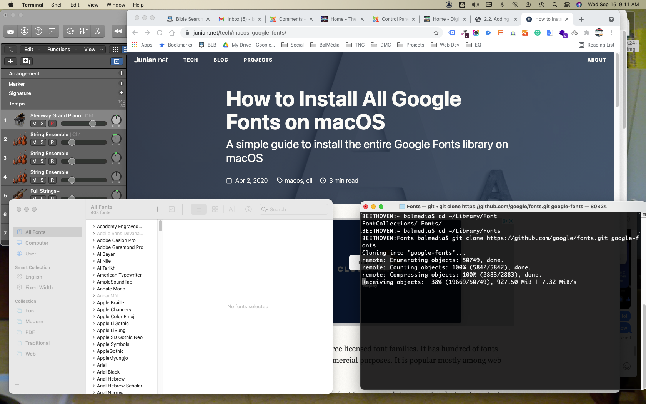Image resolution: width=646 pixels, height=404 pixels.
Task: Open the Logic tracks Edit dropdown
Action: [32, 49]
